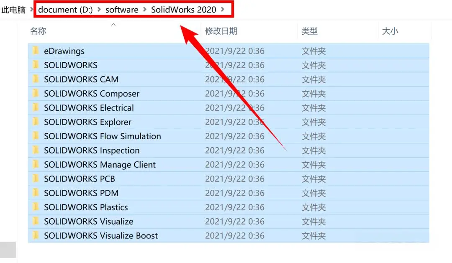Sort by 名称 column header

(x=38, y=31)
